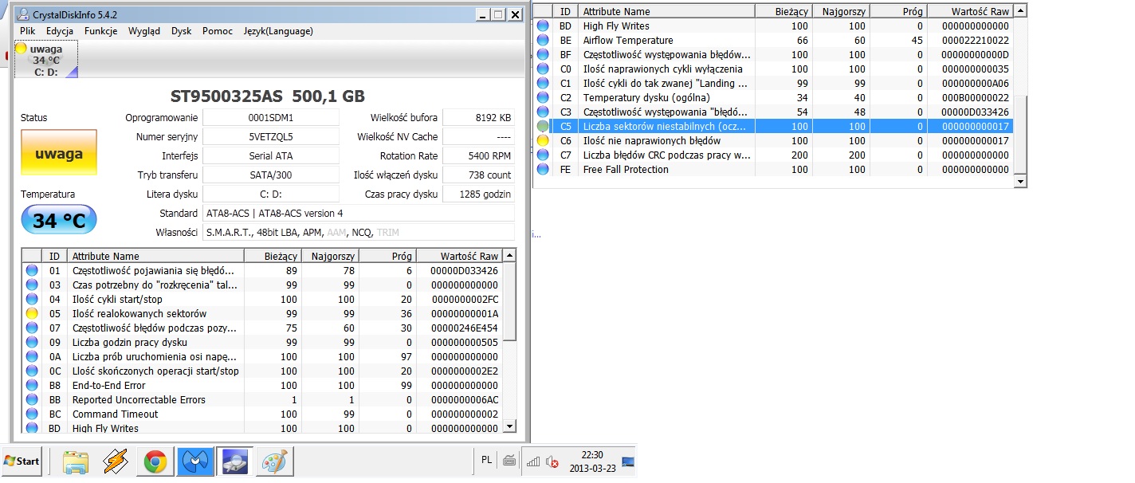Click the network signal tray icon
The image size is (1135, 483).
533,461
